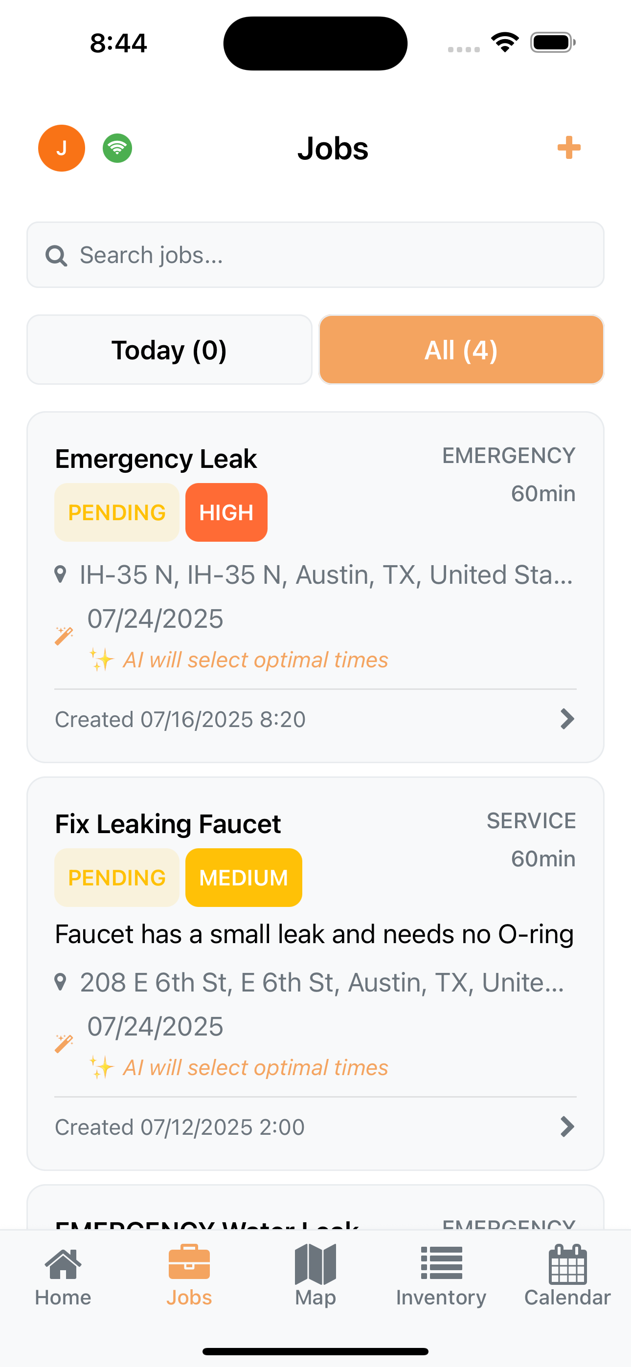Tap the HIGH priority badge
This screenshot has width=631, height=1367.
pos(226,512)
